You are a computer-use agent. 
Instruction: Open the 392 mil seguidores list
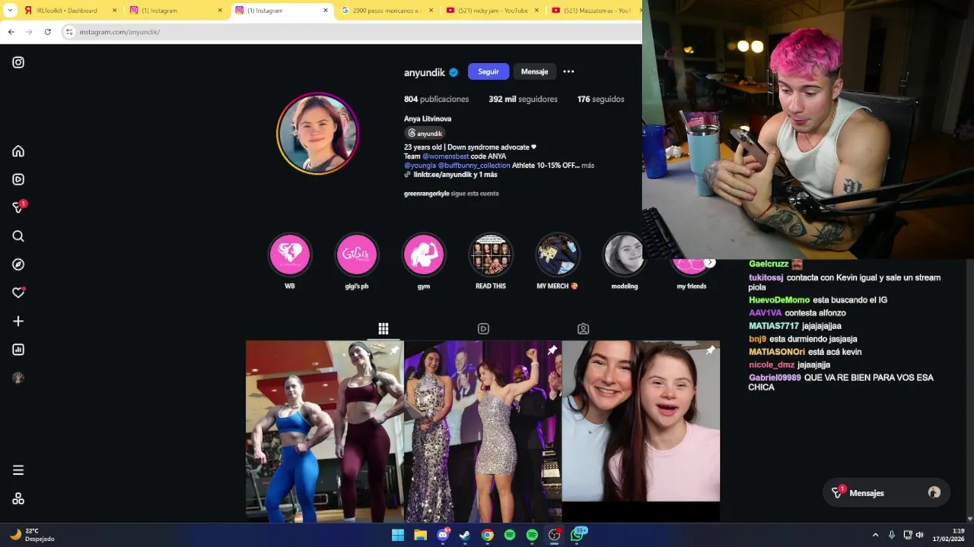[x=523, y=100]
